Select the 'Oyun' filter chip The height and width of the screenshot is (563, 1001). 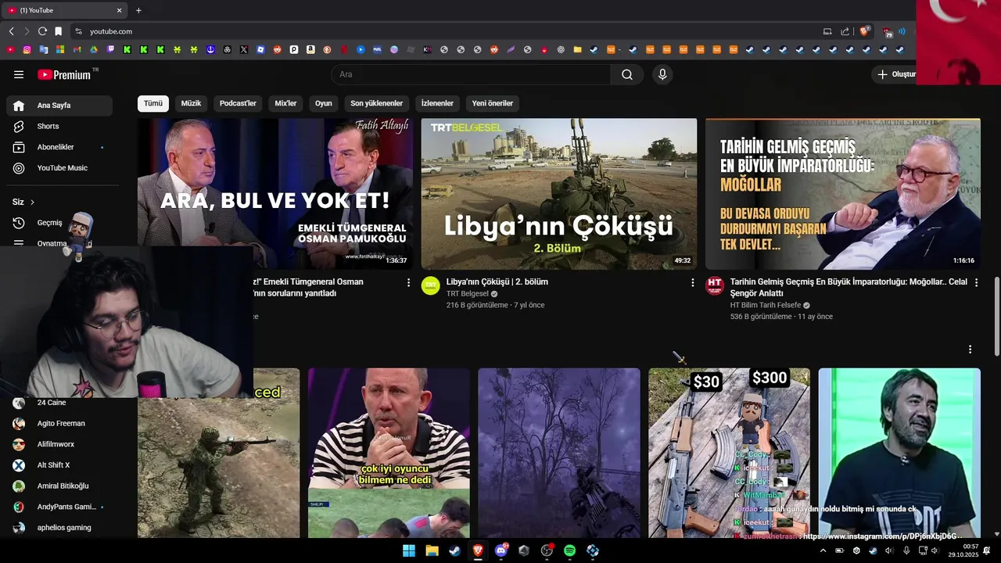[324, 103]
